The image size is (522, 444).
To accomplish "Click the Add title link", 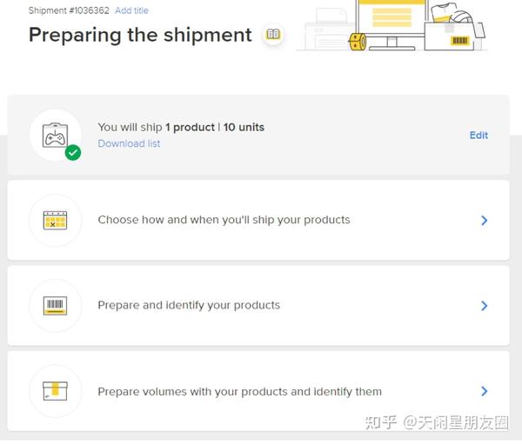I will click(131, 10).
